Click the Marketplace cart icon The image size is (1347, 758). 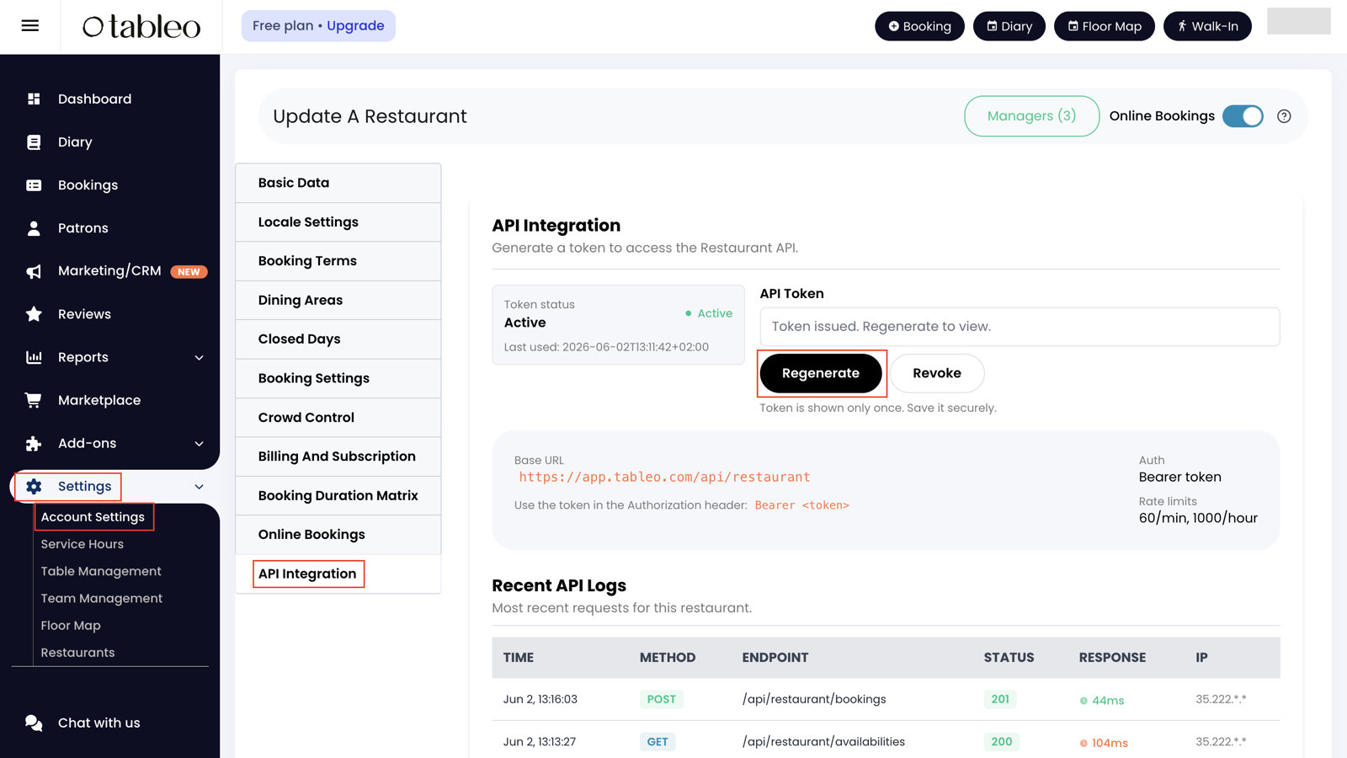click(34, 400)
